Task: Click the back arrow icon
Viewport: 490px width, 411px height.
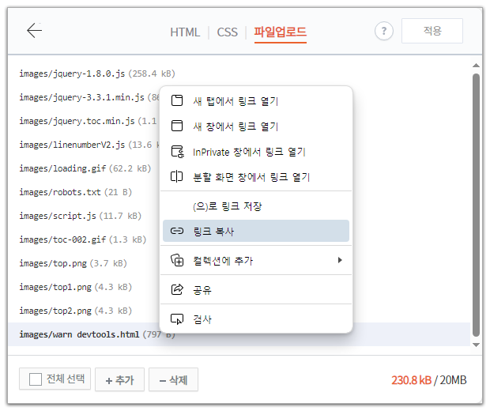Action: pyautogui.click(x=34, y=31)
